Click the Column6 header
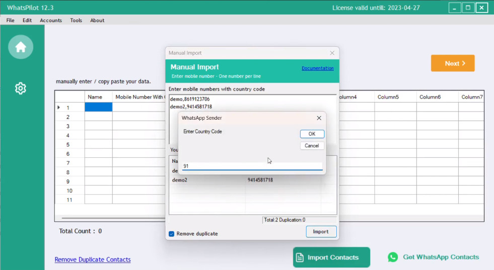Viewport: 494px width, 270px height. 437,97
